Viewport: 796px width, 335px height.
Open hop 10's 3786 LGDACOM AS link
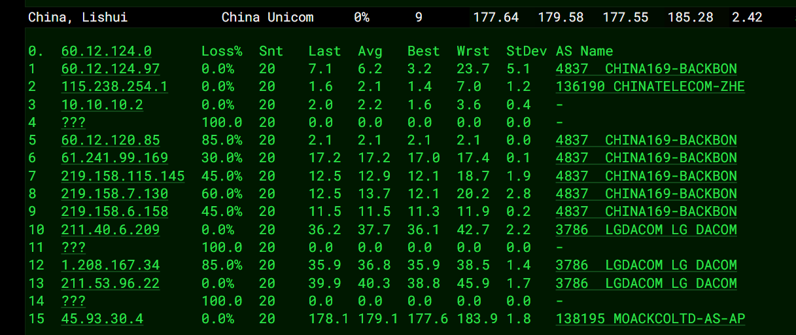point(646,230)
